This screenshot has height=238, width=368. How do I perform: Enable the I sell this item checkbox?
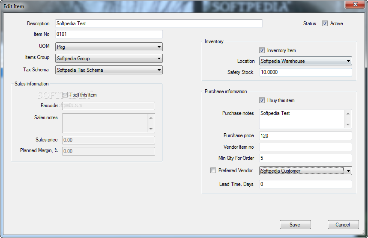tap(65, 95)
